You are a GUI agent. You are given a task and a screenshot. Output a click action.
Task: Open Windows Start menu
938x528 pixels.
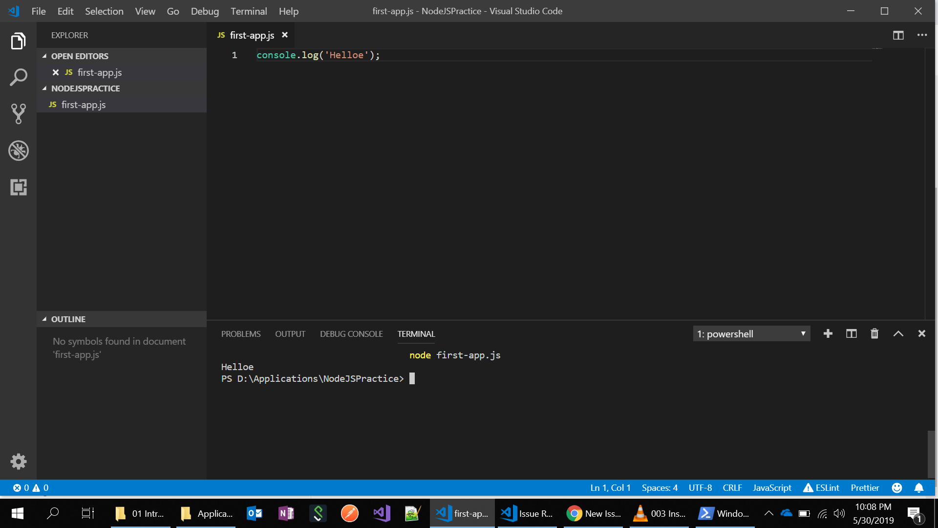[18, 513]
